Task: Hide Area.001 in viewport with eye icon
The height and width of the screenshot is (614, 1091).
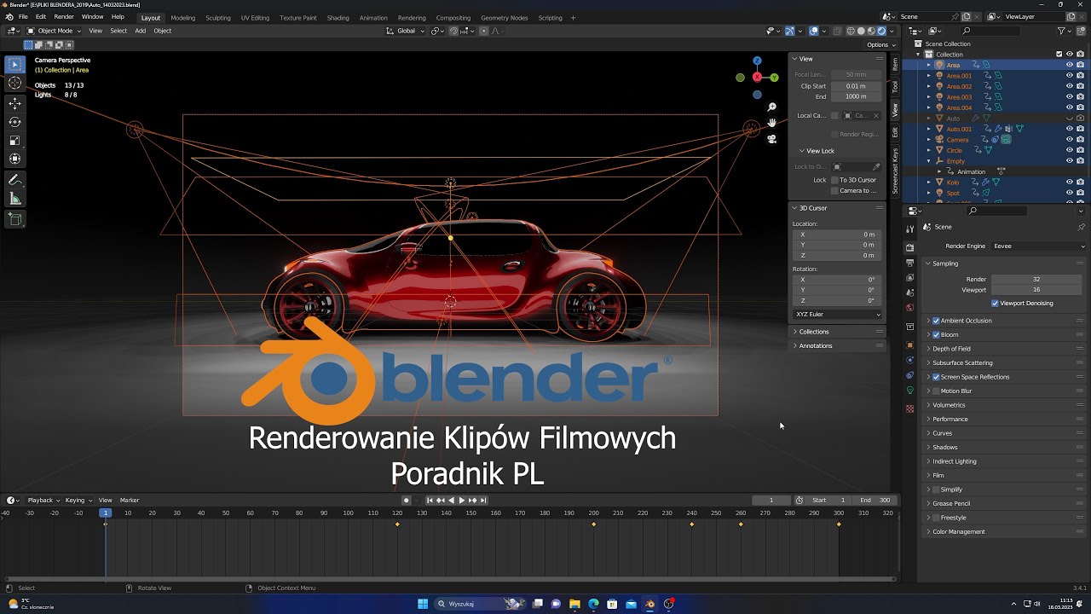Action: pyautogui.click(x=1070, y=76)
